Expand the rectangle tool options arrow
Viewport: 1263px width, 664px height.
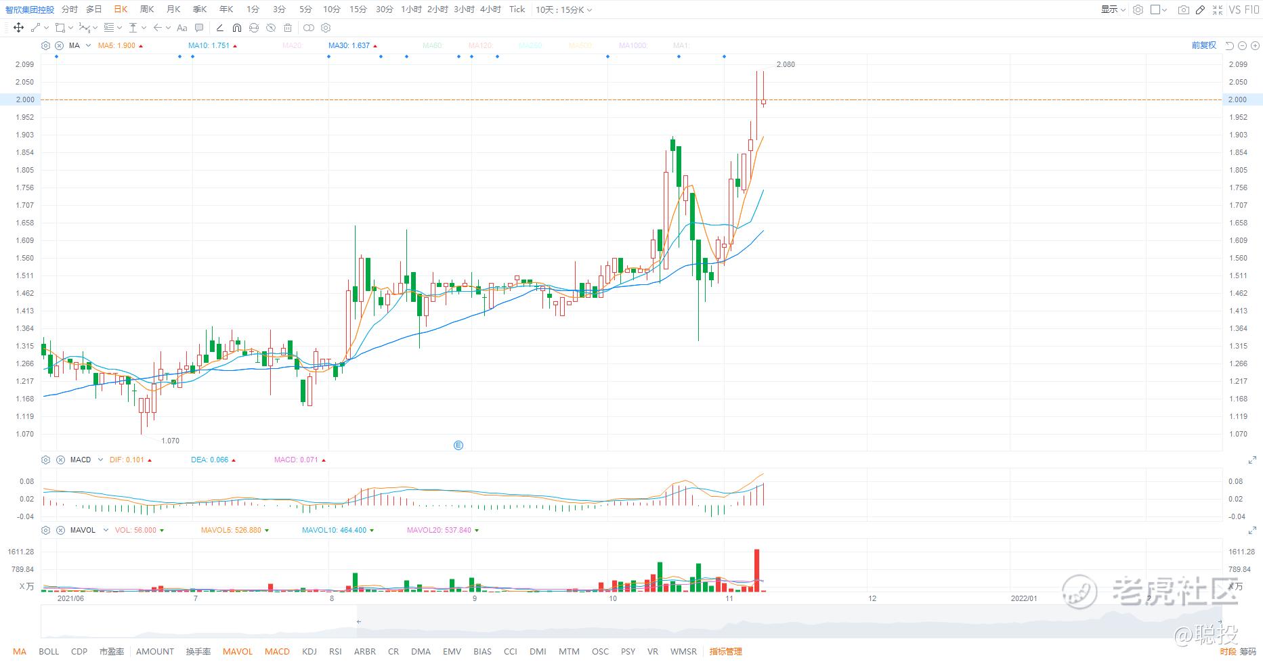coord(70,28)
